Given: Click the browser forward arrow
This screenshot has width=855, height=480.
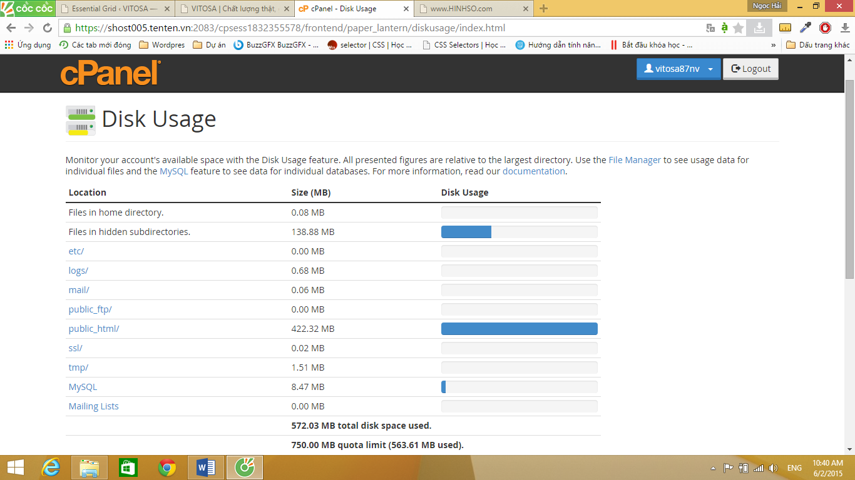Looking at the screenshot, I should tap(29, 27).
